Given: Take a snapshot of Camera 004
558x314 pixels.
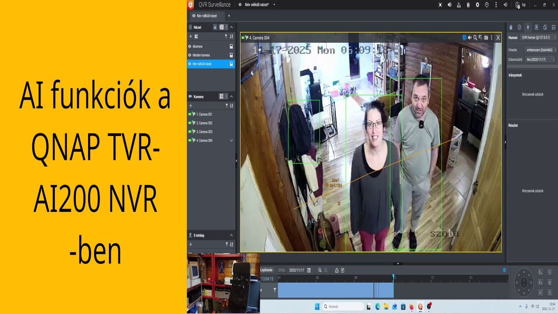Looking at the screenshot, I should [486, 38].
